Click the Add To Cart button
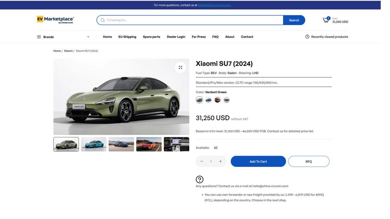The height and width of the screenshot is (219, 390). 258,161
